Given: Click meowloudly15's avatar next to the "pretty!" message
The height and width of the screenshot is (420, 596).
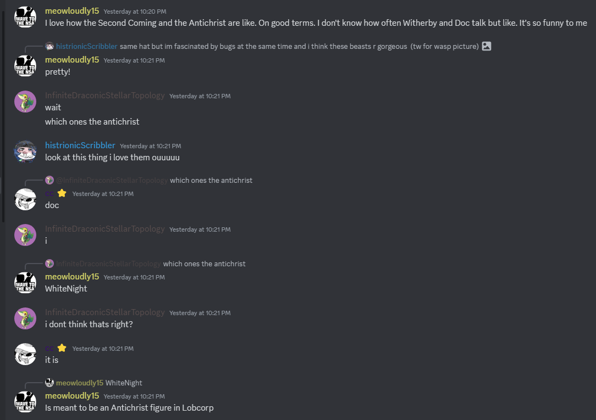Looking at the screenshot, I should (25, 66).
